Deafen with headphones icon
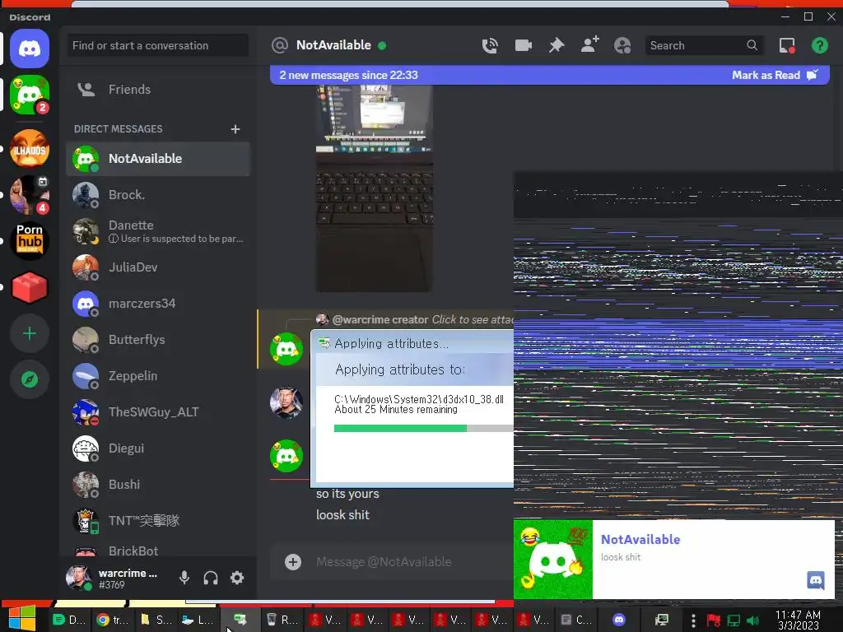843x632 pixels. (x=211, y=578)
